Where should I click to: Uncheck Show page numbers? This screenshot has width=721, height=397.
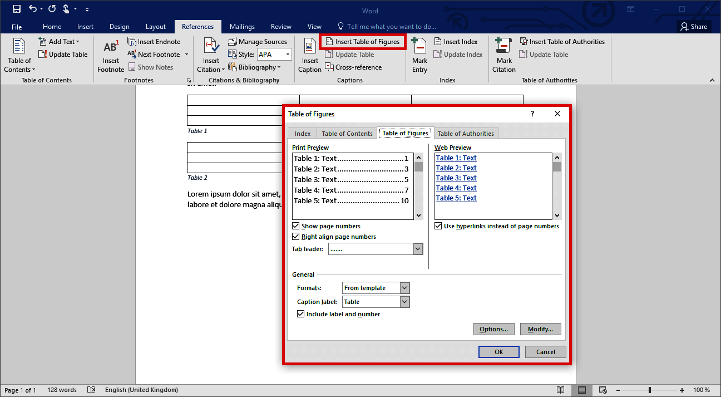(295, 226)
